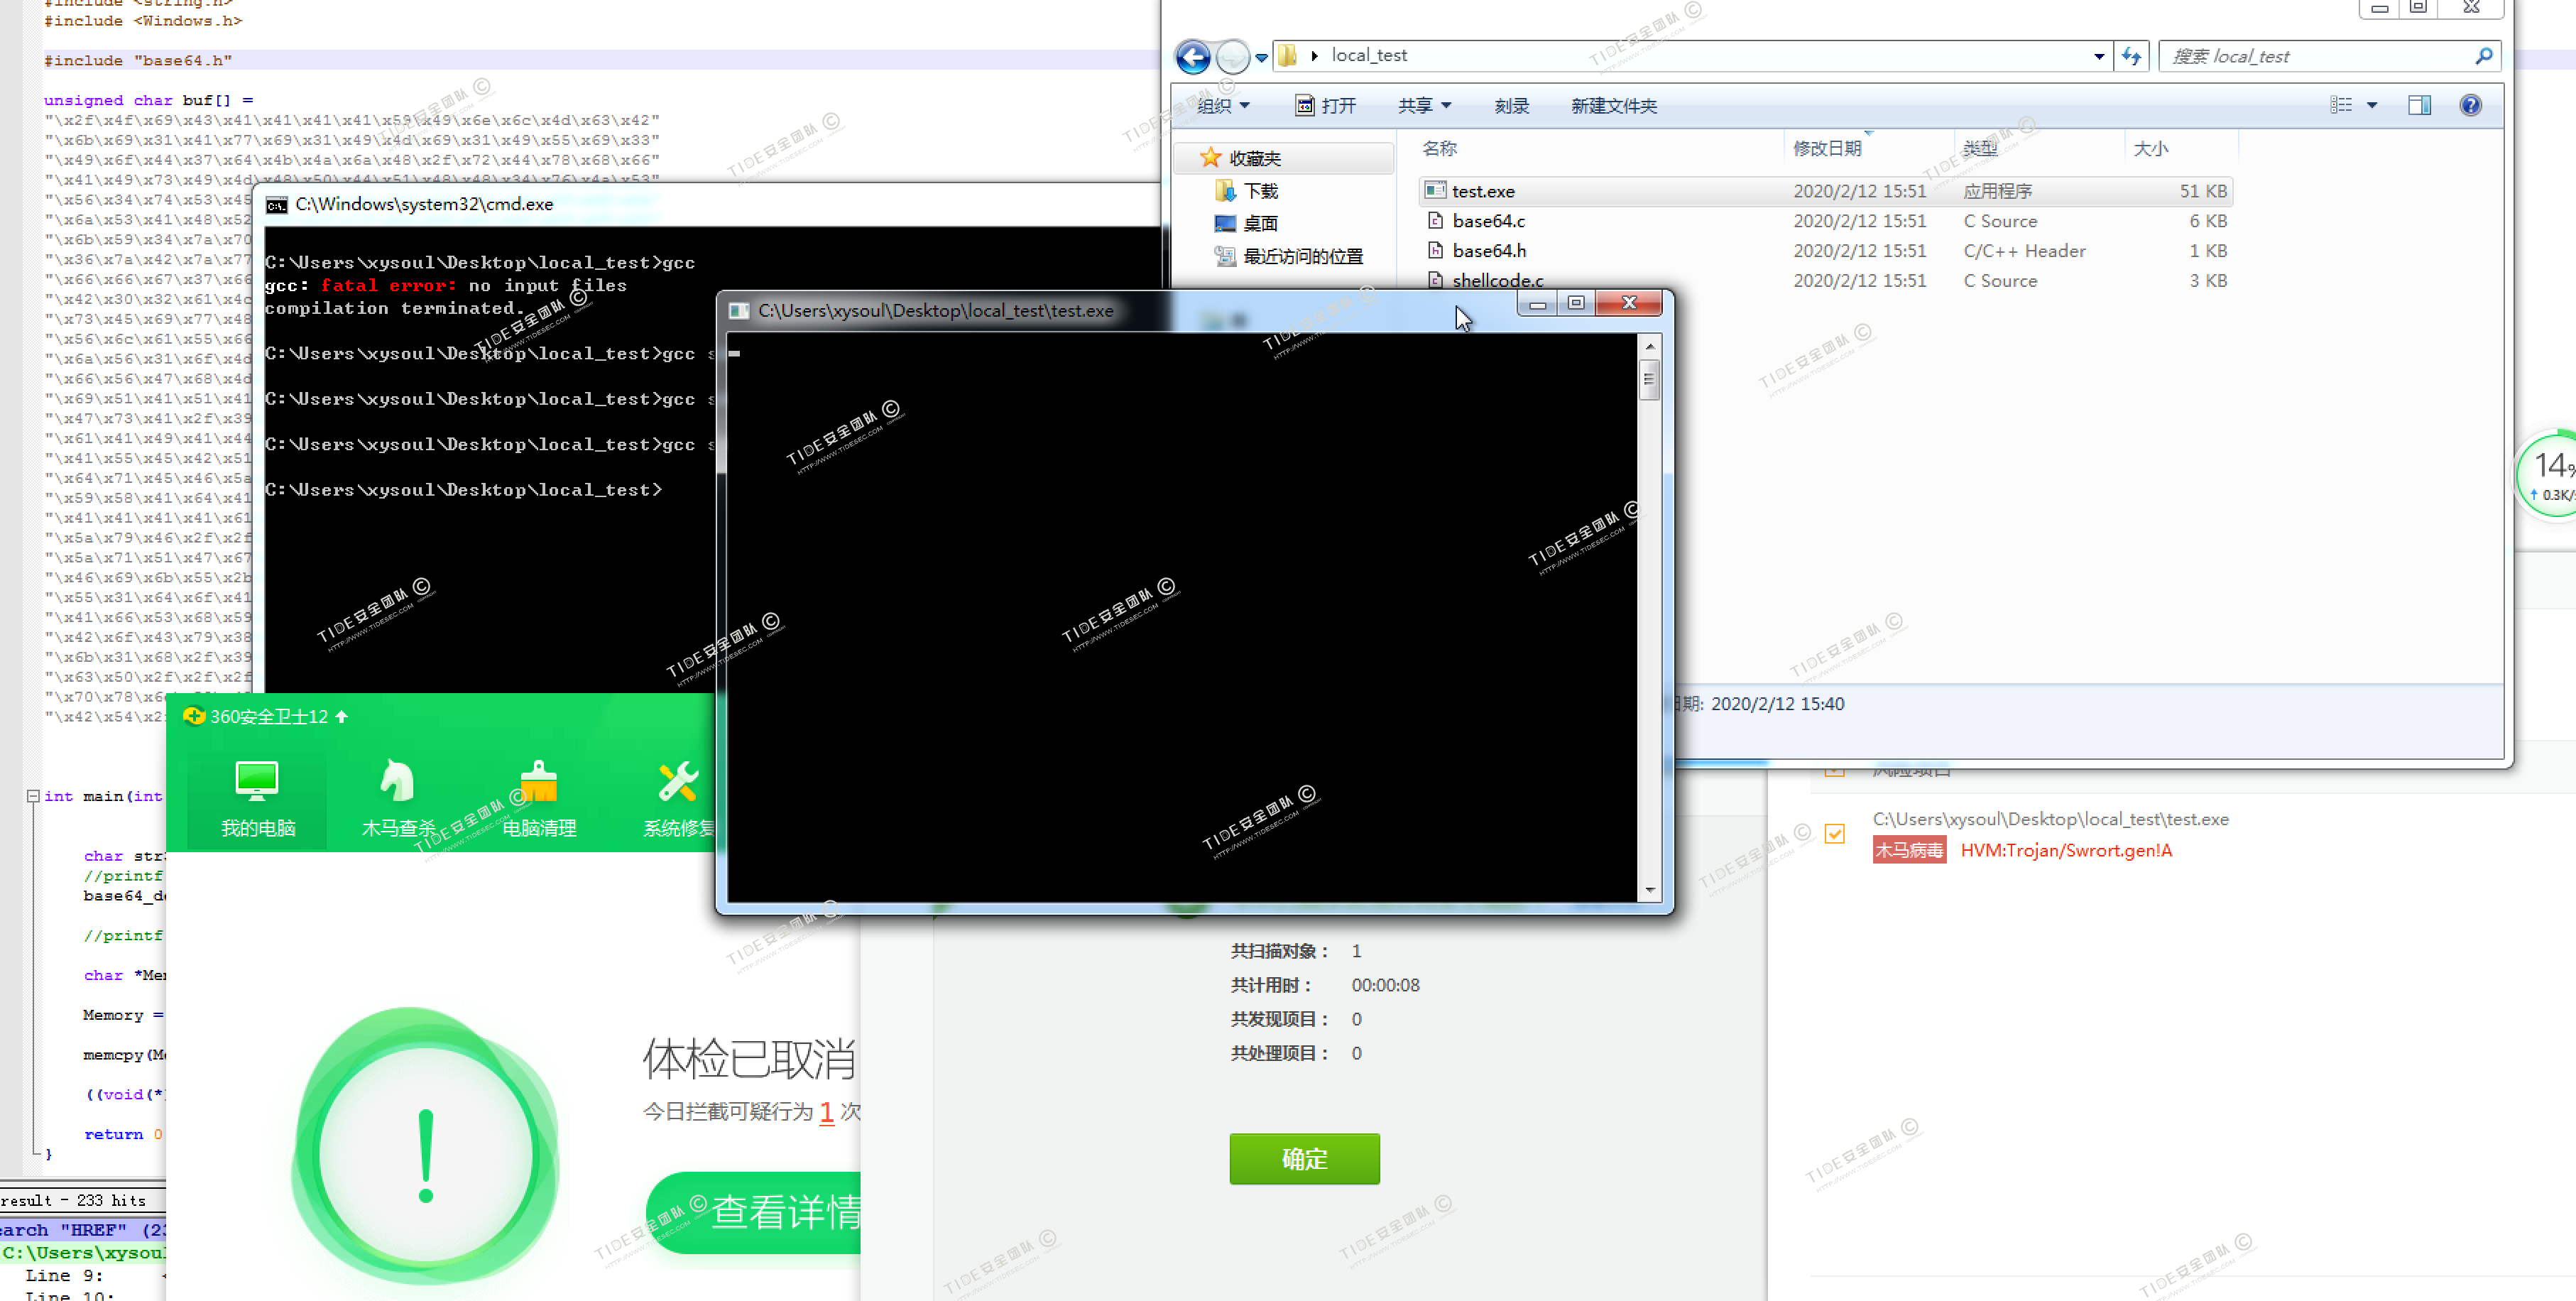Image resolution: width=2576 pixels, height=1301 pixels.
Task: Click the 新建文件夹 new folder button
Action: [x=1613, y=106]
